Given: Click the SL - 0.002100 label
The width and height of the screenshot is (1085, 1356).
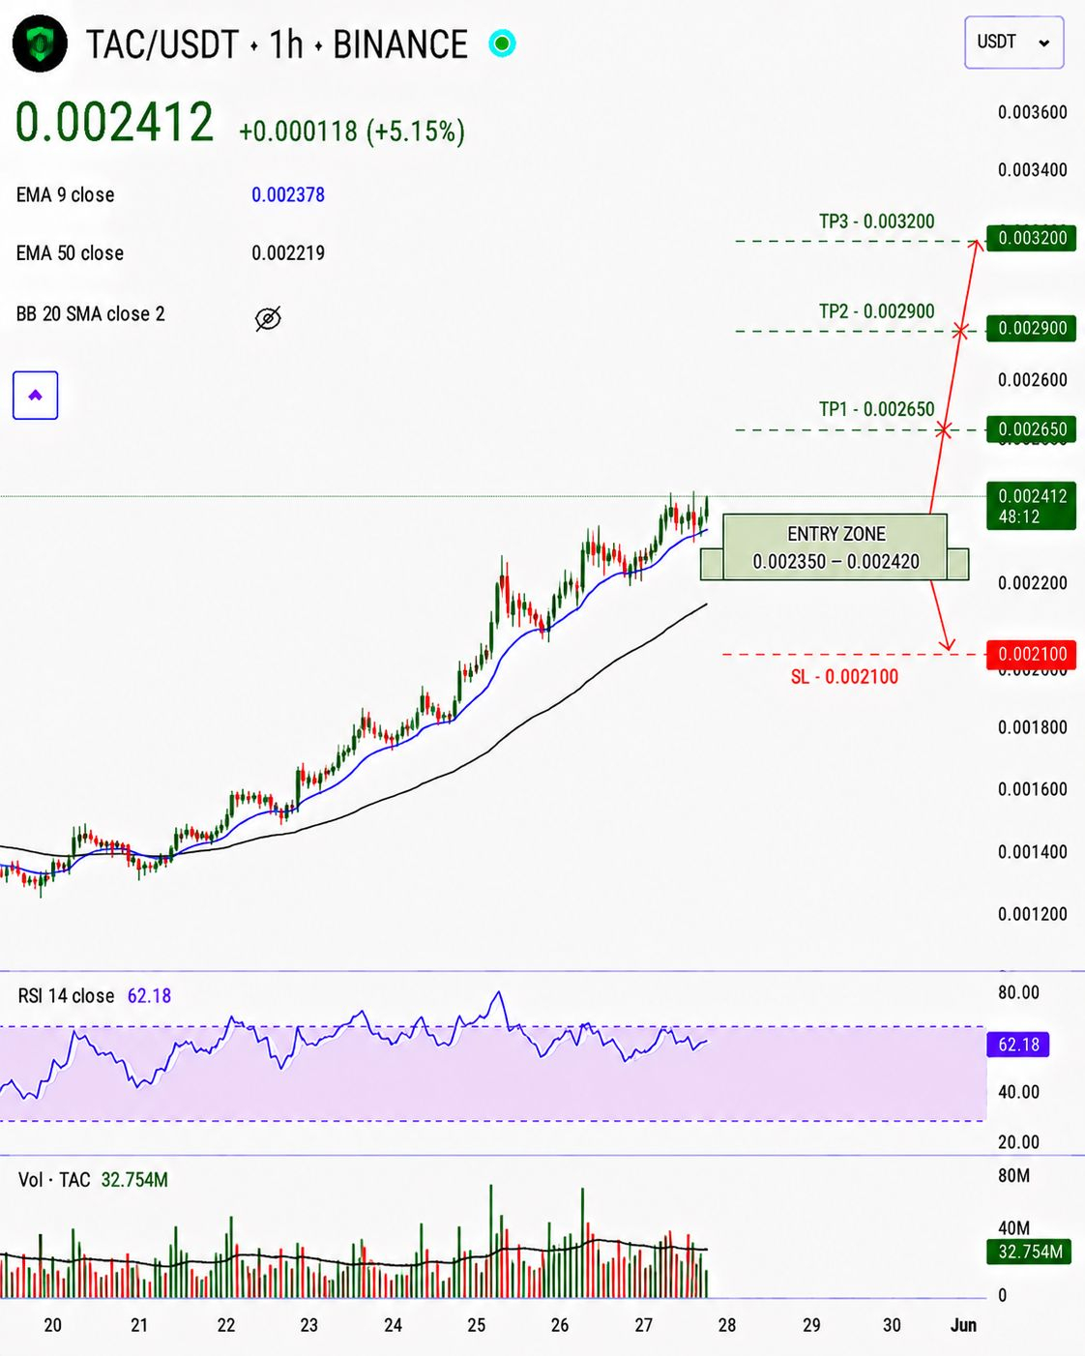Looking at the screenshot, I should 844,677.
